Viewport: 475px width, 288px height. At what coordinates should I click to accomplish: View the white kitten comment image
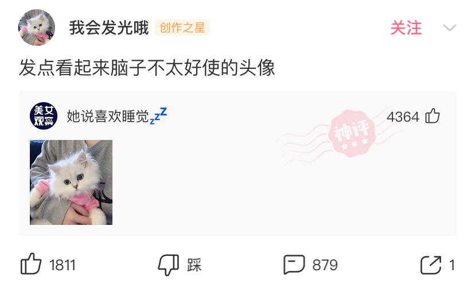pos(71,182)
